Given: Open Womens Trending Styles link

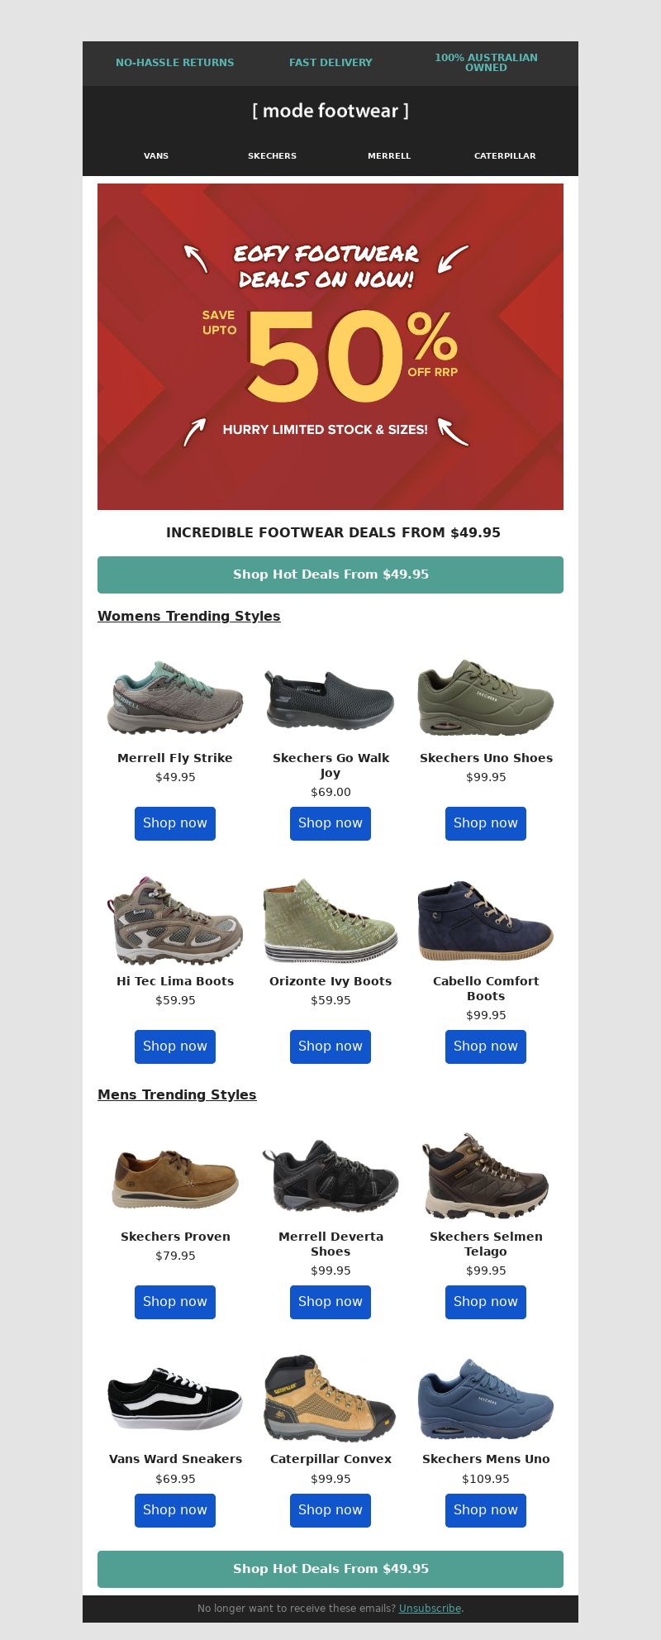Looking at the screenshot, I should click(189, 616).
